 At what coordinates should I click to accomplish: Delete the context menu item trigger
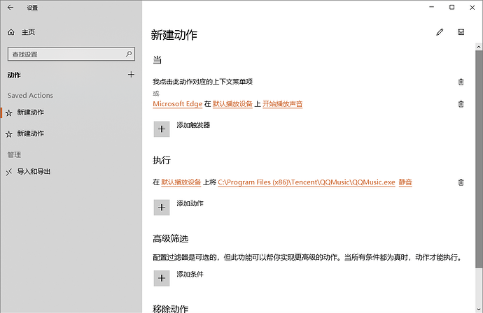[x=461, y=82]
